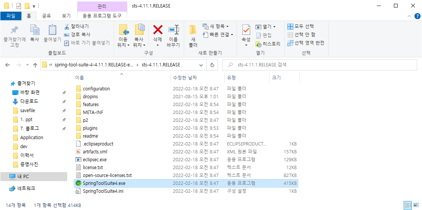
Task: Select This PC (내 PC) in sidebar
Action: 34,176
